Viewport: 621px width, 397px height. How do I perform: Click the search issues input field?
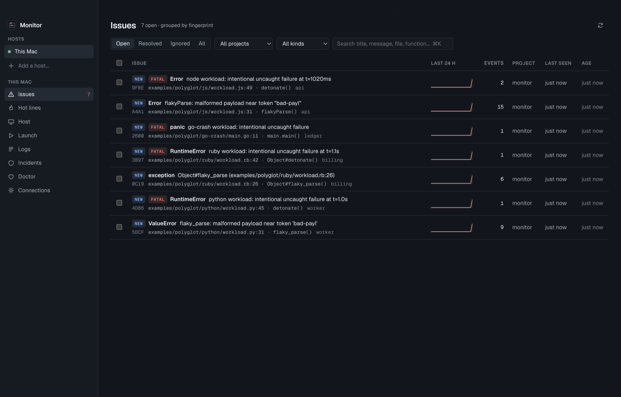point(393,44)
